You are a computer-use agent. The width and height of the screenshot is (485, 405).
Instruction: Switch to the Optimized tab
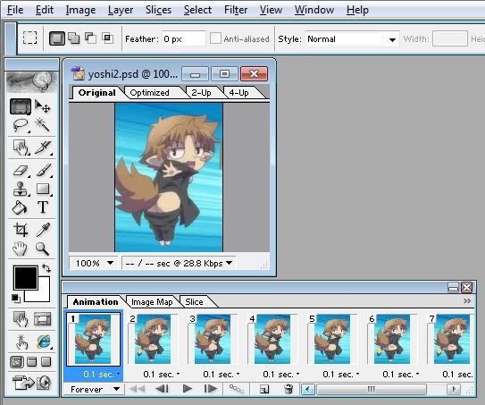click(x=150, y=93)
